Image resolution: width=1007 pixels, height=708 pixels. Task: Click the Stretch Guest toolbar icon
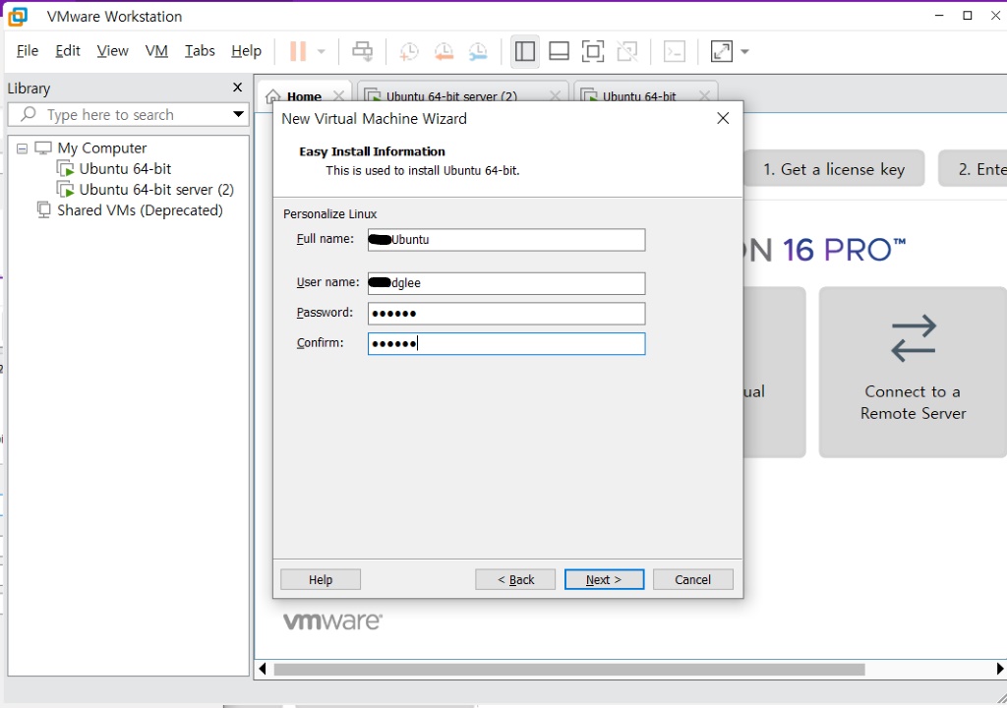click(722, 51)
